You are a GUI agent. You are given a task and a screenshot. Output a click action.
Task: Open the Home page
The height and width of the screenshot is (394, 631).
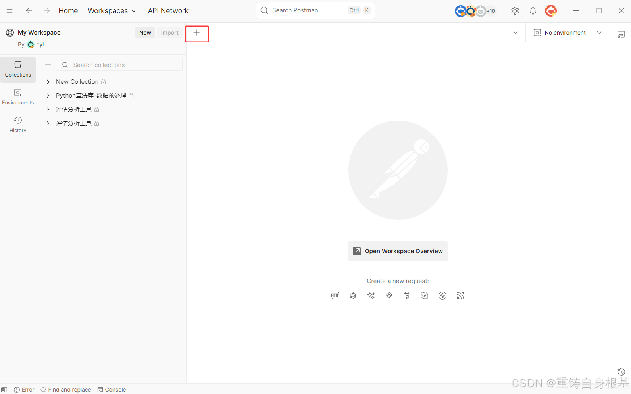click(68, 11)
